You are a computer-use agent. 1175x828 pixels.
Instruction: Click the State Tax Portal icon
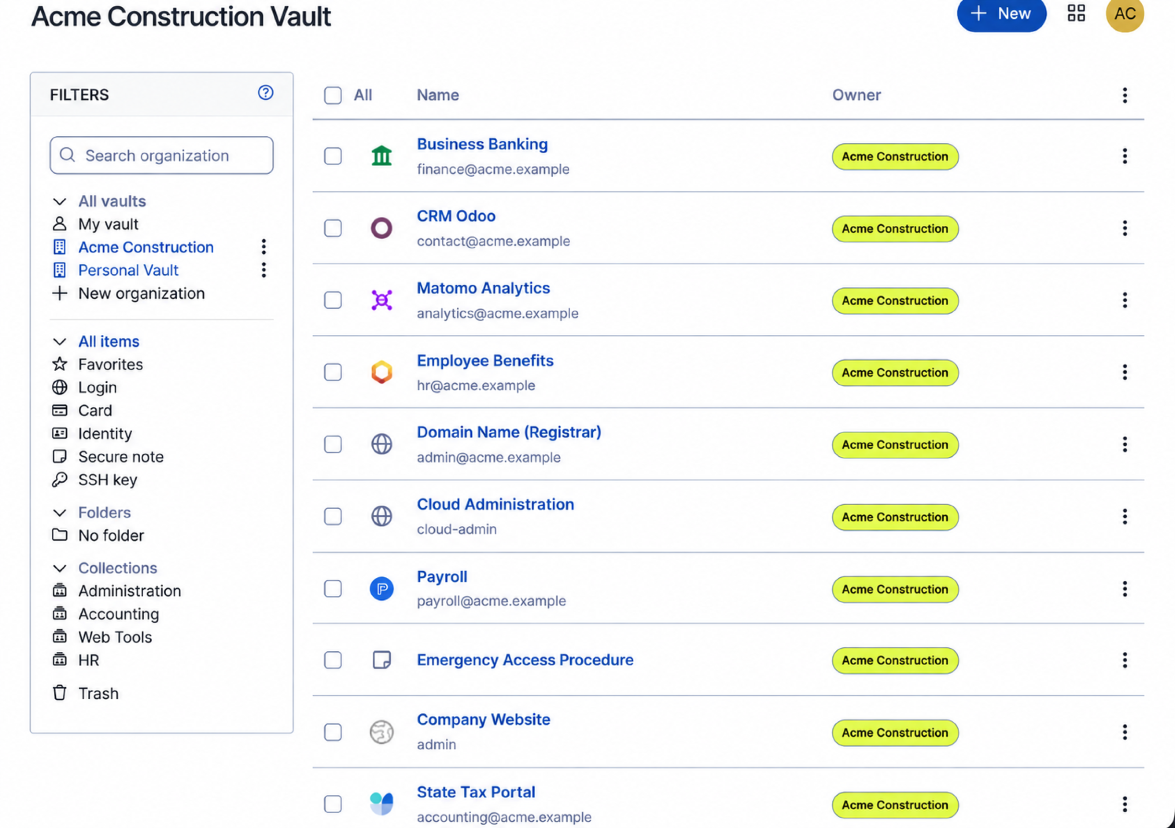click(x=381, y=804)
